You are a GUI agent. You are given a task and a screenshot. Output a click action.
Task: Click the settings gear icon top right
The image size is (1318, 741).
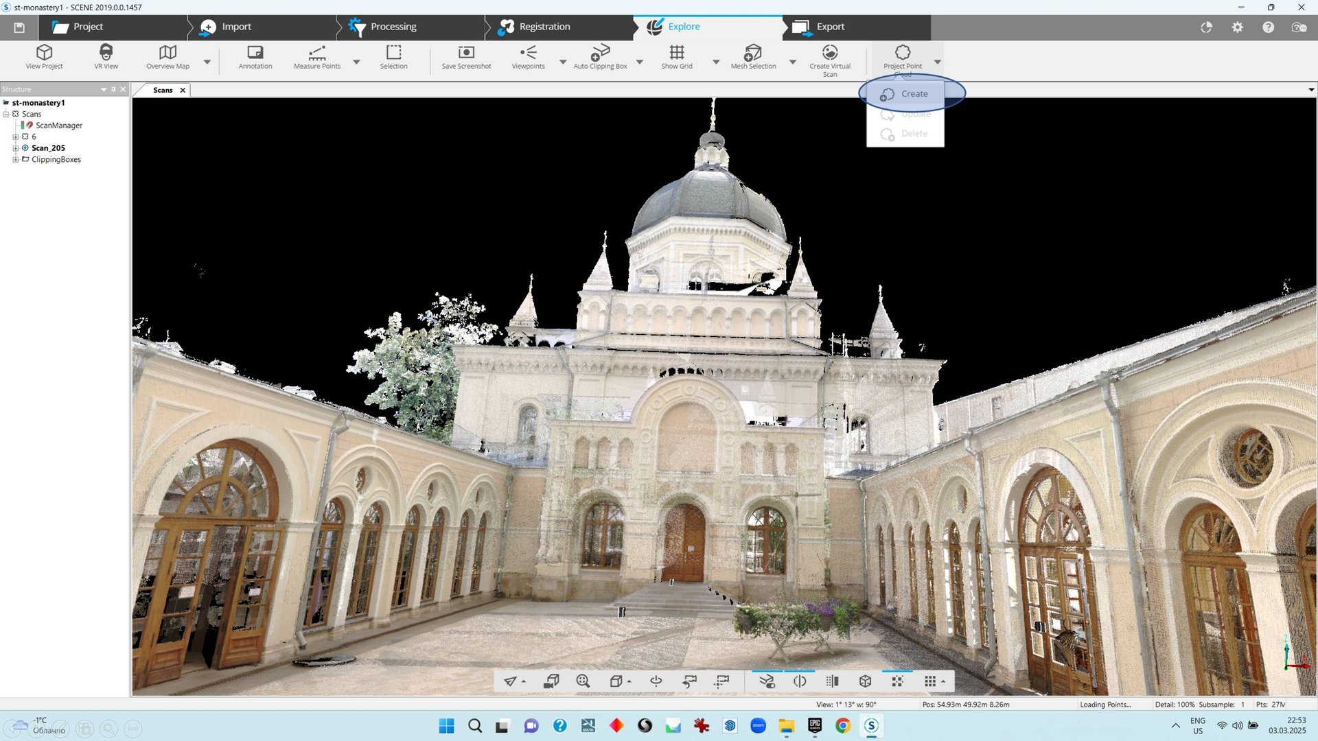(1237, 27)
